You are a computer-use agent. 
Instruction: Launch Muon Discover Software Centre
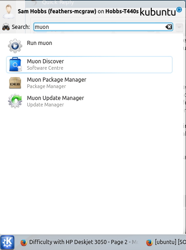(x=89, y=65)
